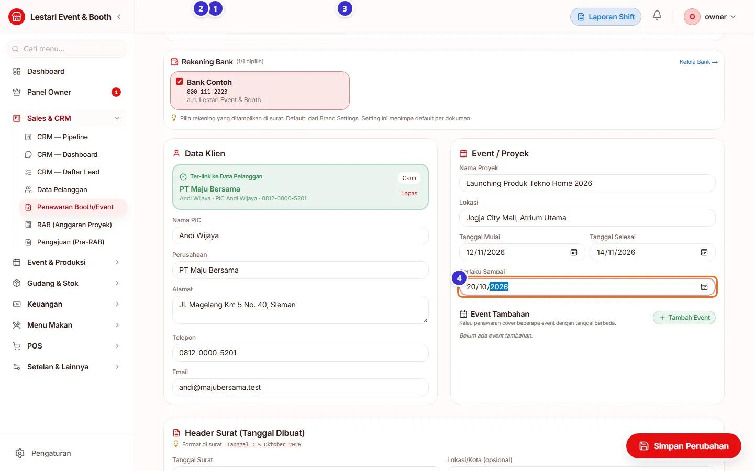Go to CRM — Daftar Lead
Screen dimensions: 754x471
73,172
